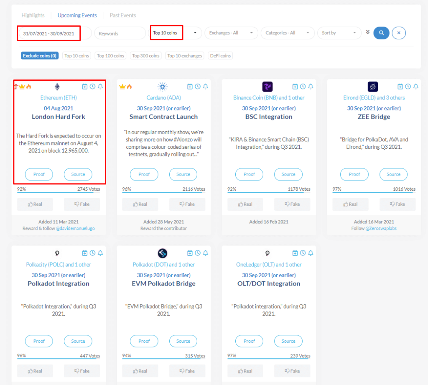Click the Elrond ZEE Bridge card logo
Image resolution: width=428 pixels, height=385 pixels.
tap(372, 87)
